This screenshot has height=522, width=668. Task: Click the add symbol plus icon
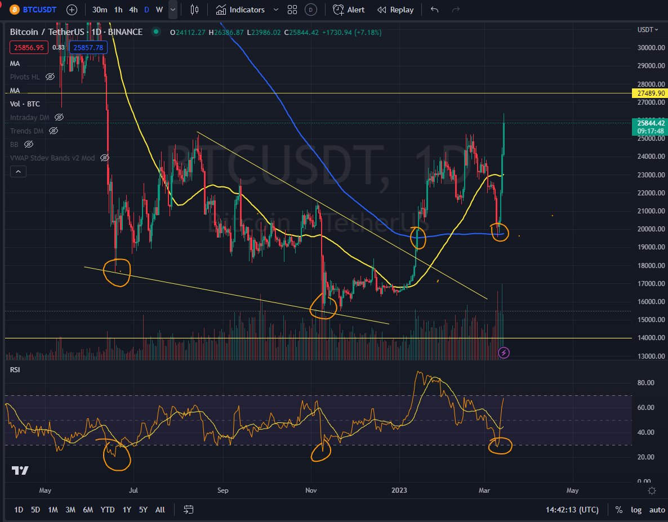[x=72, y=10]
